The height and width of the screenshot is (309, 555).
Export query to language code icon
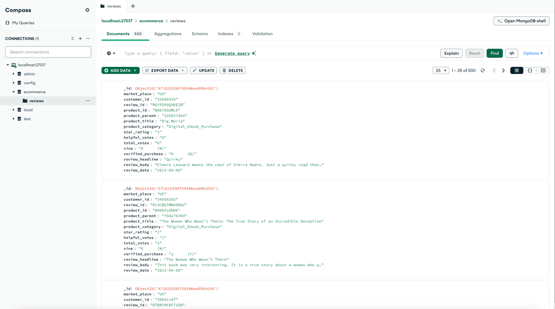pos(512,53)
